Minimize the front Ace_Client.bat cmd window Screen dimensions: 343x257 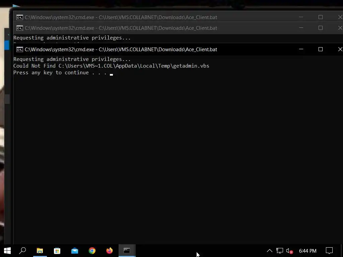click(301, 49)
